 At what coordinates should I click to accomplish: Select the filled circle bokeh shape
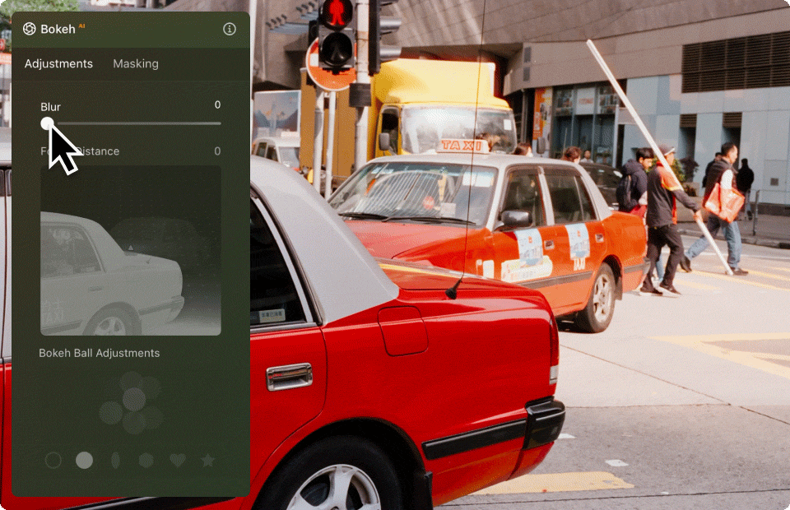84,460
